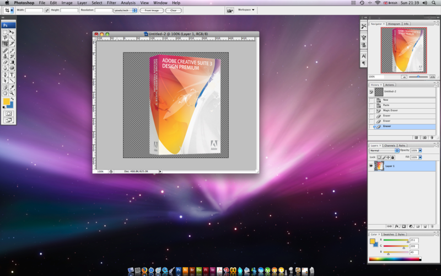441x276 pixels.
Task: Select the Magic Eraser history state
Action: click(405, 111)
